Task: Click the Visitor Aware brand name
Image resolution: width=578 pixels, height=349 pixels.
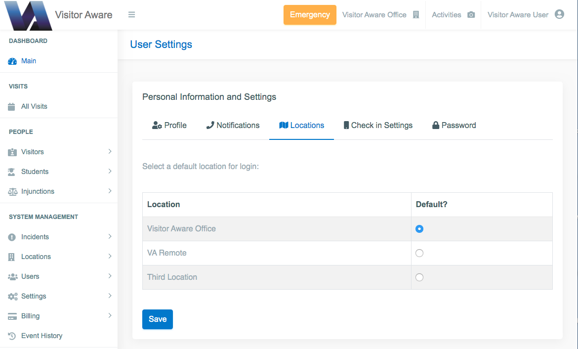Action: click(83, 15)
